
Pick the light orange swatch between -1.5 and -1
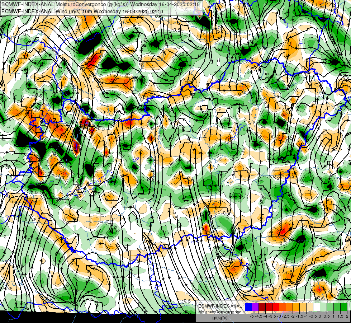pyautogui.click(x=303, y=307)
